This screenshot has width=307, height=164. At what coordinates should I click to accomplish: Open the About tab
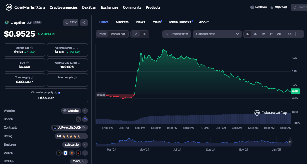(204, 22)
